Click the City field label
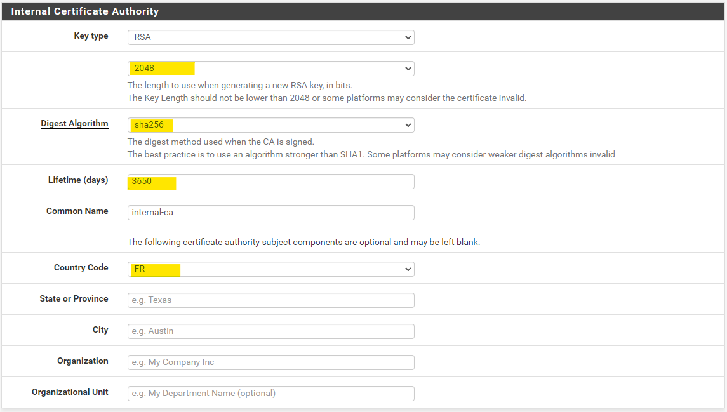Screen dimensions: 727x412 pos(100,330)
